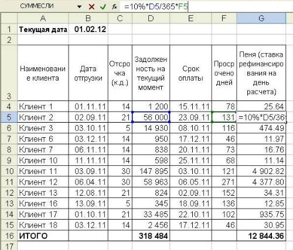Select column B header
This screenshot has width=293, height=250.
88,18
